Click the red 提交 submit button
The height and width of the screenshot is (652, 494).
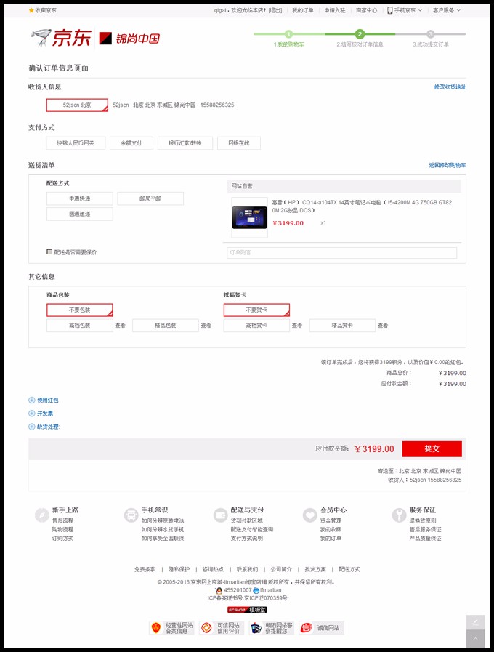click(x=432, y=448)
